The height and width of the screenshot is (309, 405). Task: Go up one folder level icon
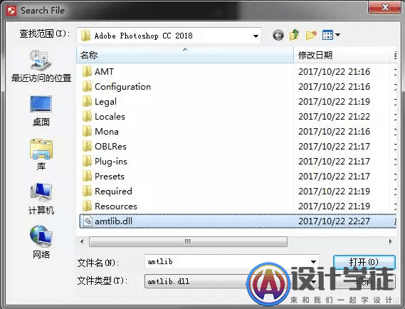pos(294,35)
